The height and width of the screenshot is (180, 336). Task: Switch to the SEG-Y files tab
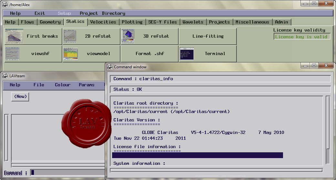163,22
